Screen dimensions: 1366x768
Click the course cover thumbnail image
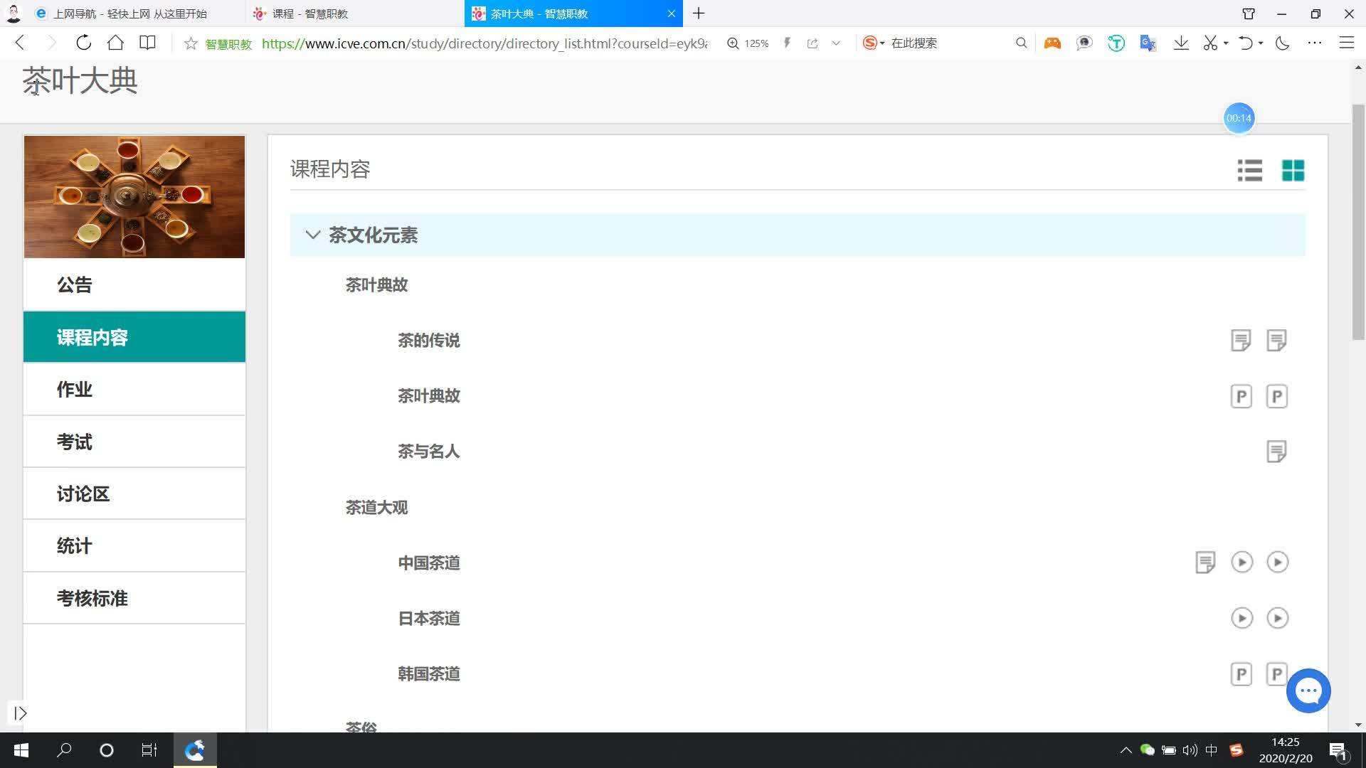[x=134, y=196]
